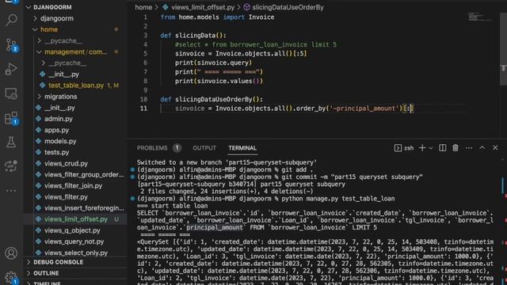This screenshot has width=507, height=285.
Task: Click the home breadcrumb segment
Action: click(143, 7)
